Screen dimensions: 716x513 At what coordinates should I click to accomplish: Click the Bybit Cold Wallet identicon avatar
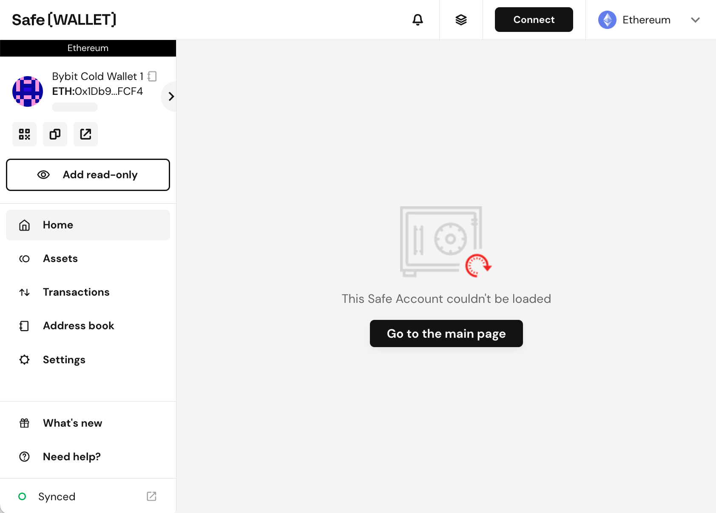pos(28,91)
